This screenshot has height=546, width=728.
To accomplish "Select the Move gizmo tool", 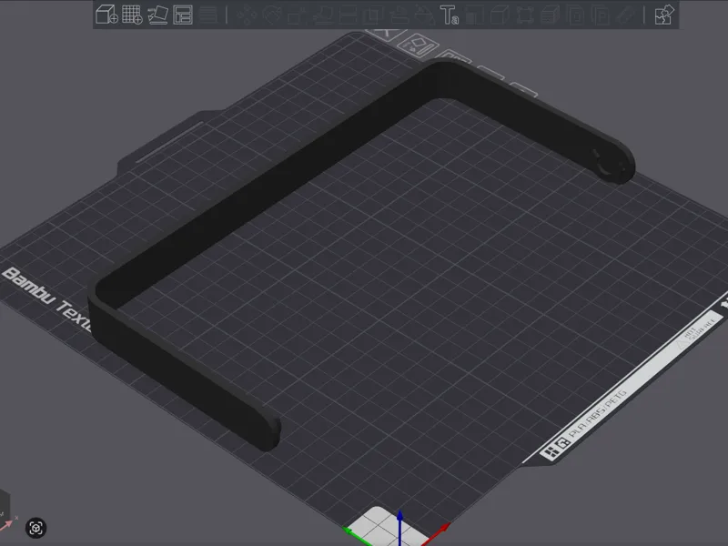I will click(247, 15).
